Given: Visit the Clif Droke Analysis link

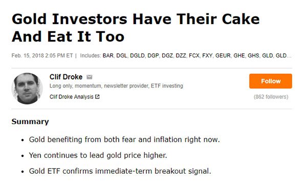Looking at the screenshot, I should click(72, 97).
